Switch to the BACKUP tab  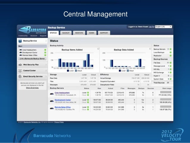[x=66, y=33]
